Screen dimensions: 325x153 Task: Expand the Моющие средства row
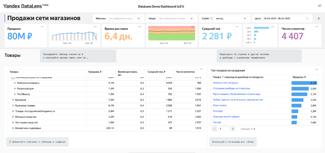tap(13, 117)
